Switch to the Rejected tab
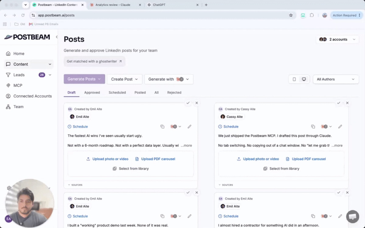 click(x=174, y=92)
